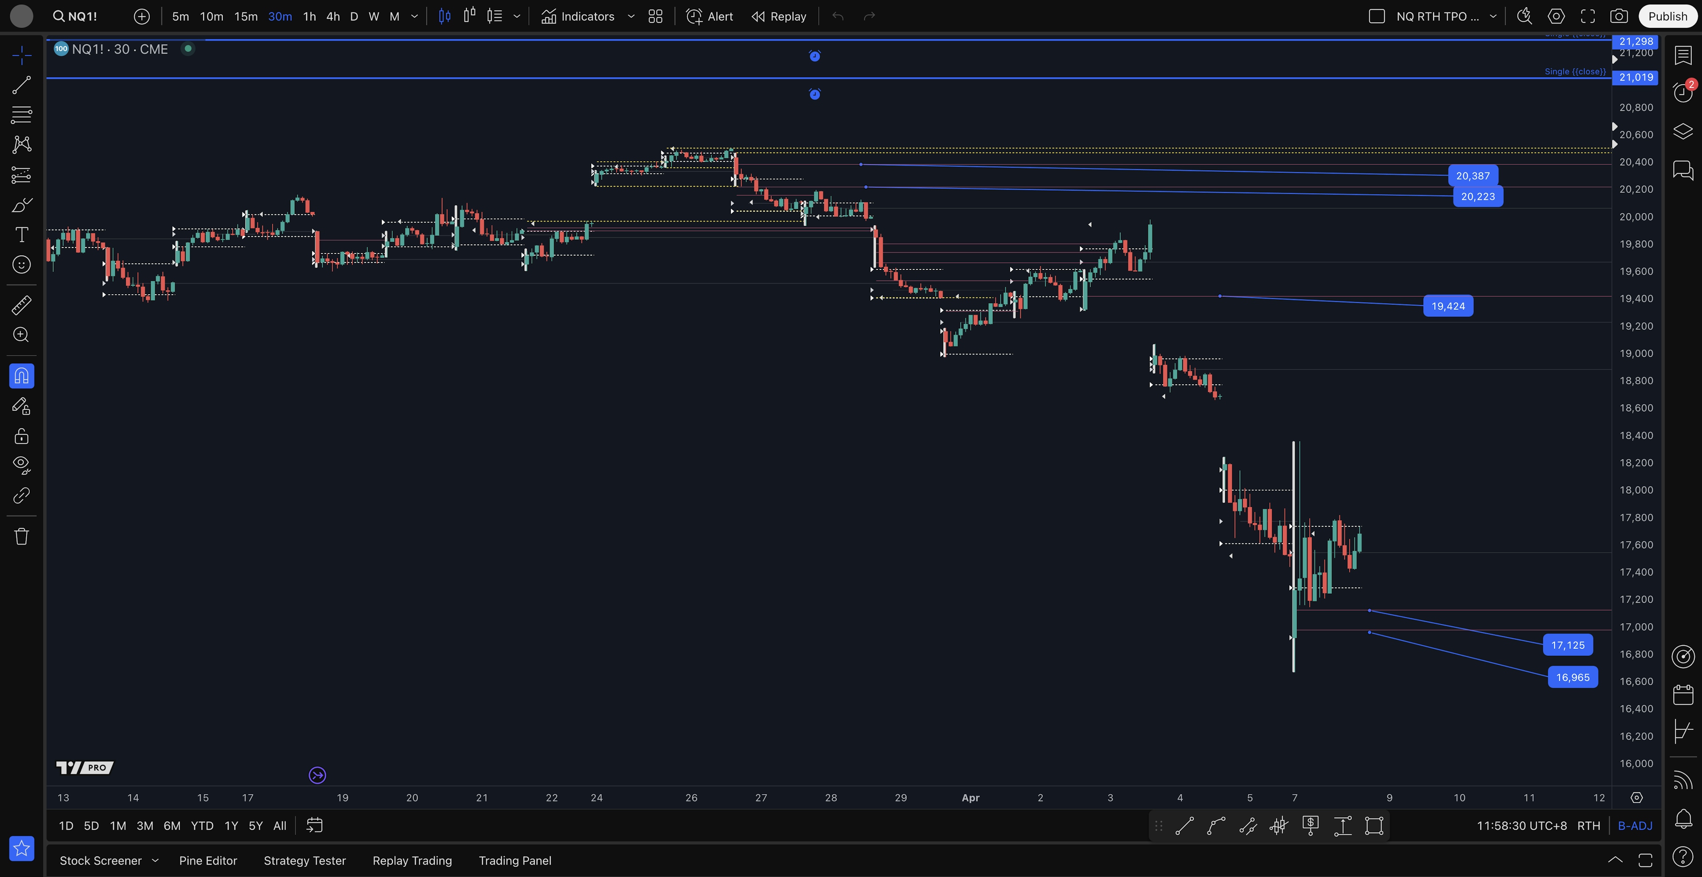Select the trend line drawing tool
Screen dimensions: 1702x877
21,85
